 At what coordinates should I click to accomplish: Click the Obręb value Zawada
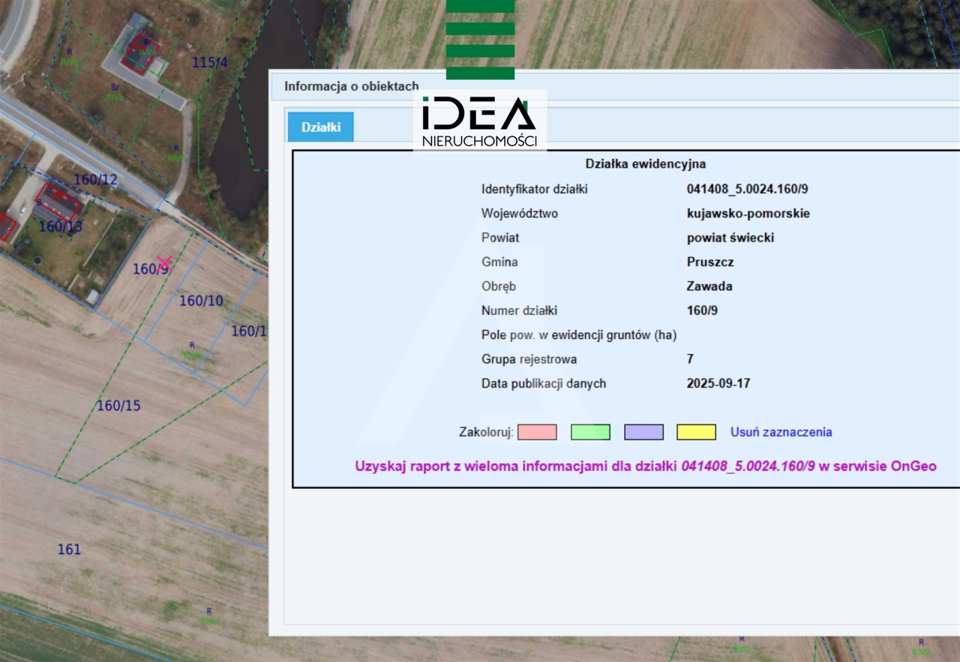(x=709, y=286)
